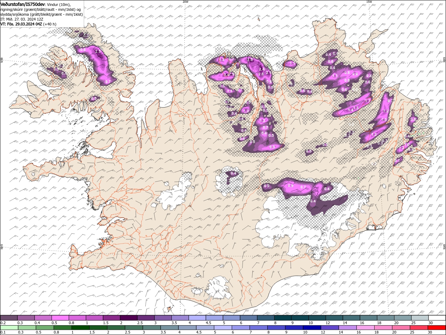Click the 'IT: Mið. 27. 03. 2024 12Z' line

pos(22,19)
